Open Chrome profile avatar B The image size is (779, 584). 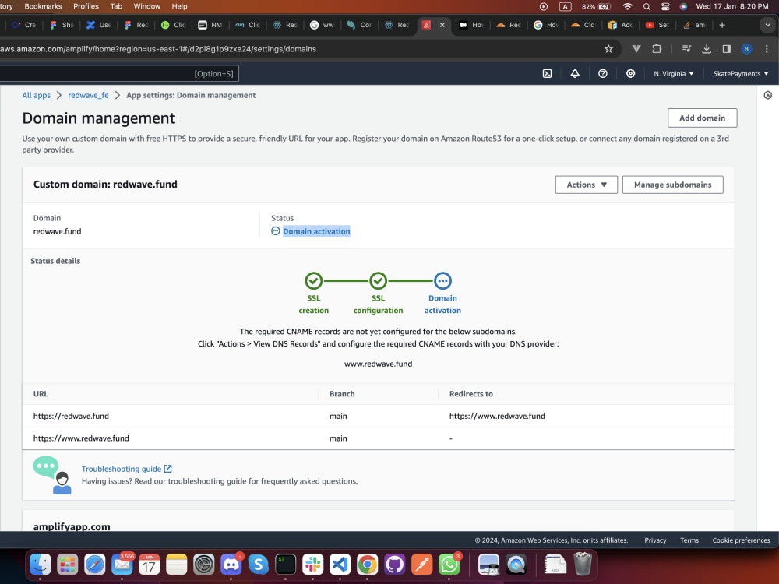pos(746,48)
